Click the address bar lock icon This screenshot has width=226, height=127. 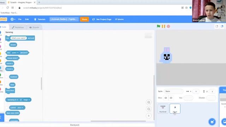[19, 8]
